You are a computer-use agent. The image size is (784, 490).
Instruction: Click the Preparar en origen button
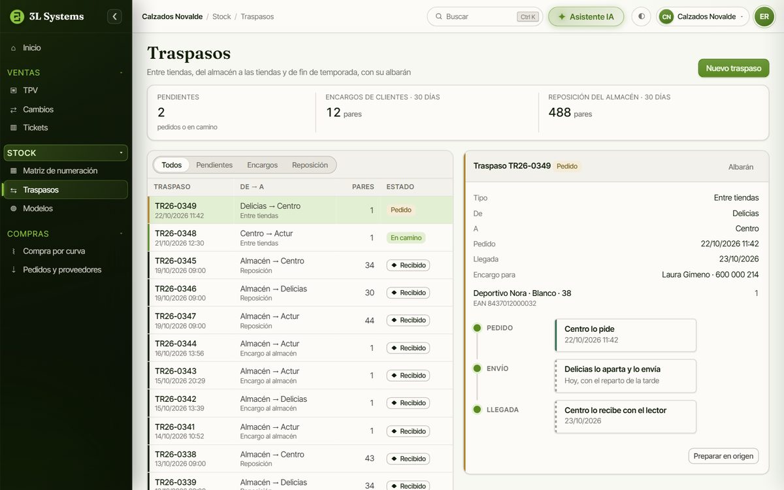click(x=723, y=456)
